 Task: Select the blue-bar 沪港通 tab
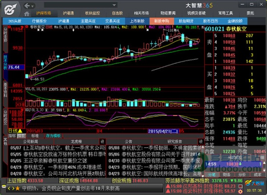[x=64, y=21]
